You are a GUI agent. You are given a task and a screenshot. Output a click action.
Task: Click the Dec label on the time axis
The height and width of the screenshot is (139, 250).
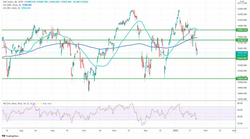146,131
